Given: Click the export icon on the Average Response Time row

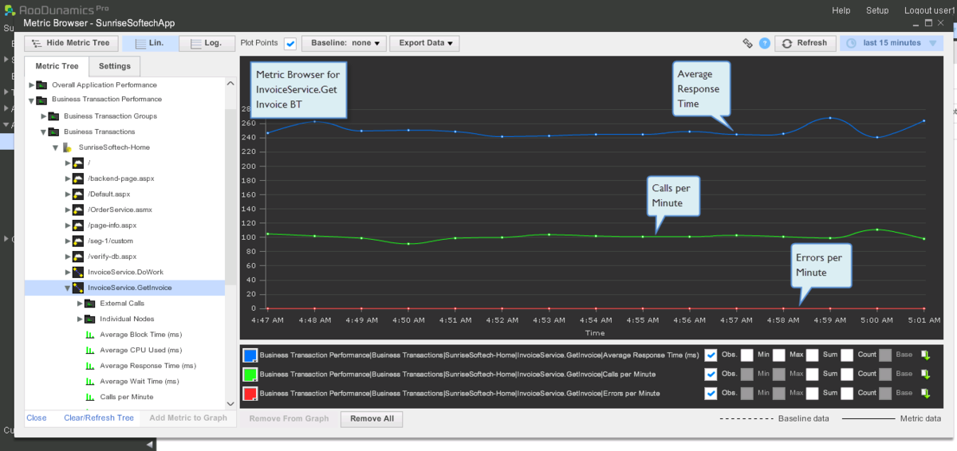Looking at the screenshot, I should pyautogui.click(x=926, y=355).
